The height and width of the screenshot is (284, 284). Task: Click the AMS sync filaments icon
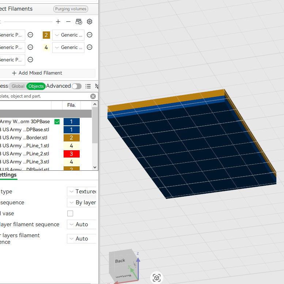[x=79, y=22]
